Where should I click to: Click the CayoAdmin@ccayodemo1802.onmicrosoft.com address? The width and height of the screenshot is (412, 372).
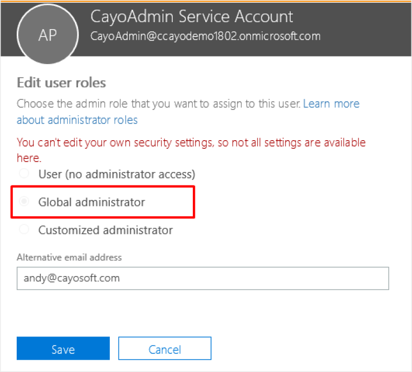pyautogui.click(x=205, y=36)
